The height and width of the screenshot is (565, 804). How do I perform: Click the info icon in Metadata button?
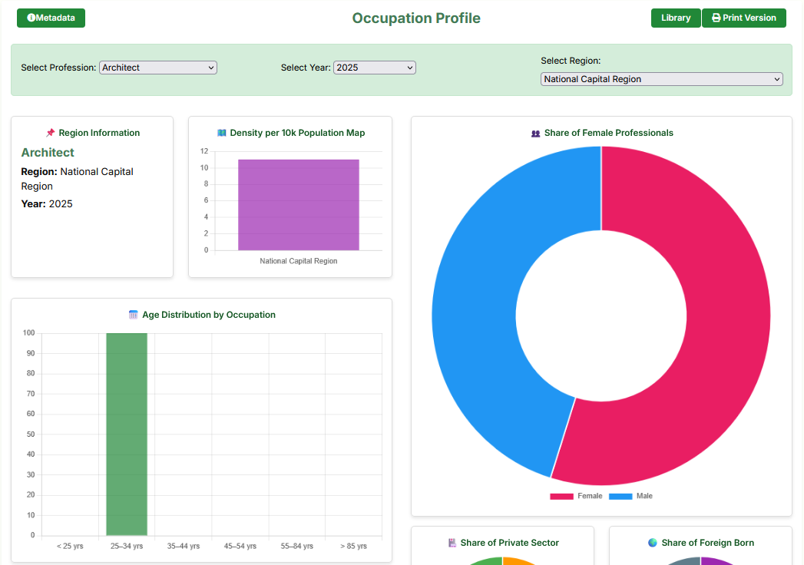pyautogui.click(x=31, y=18)
